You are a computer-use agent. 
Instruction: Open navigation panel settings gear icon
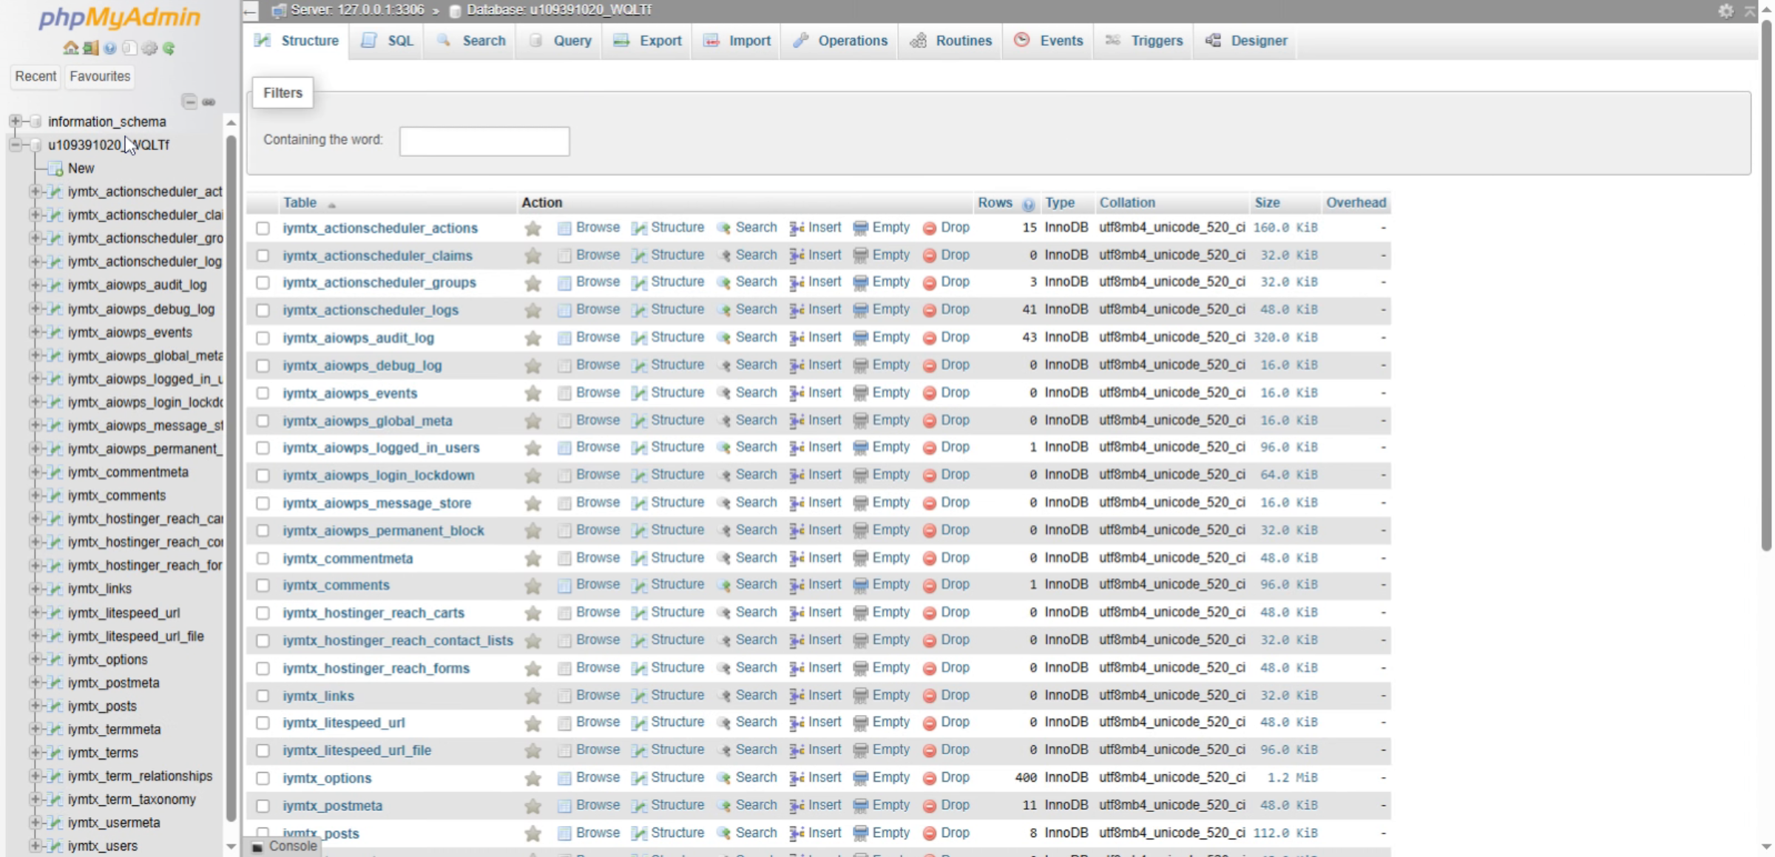(149, 48)
